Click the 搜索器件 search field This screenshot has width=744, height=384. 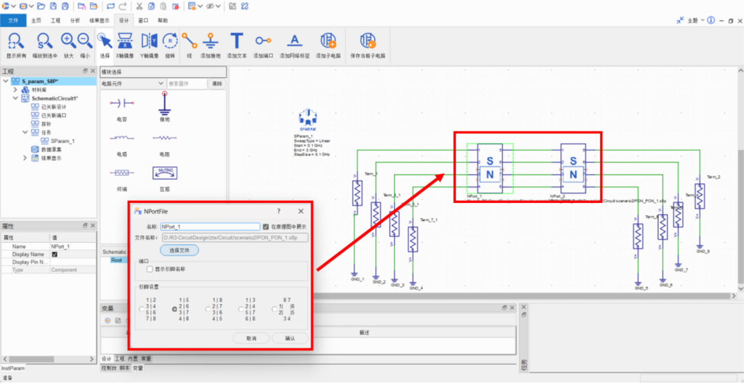coord(187,83)
